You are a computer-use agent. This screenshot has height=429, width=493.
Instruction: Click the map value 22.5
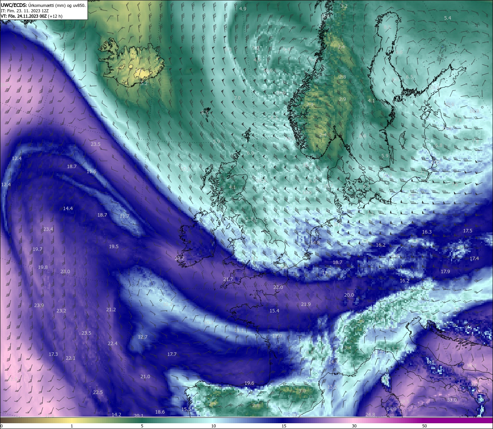pyautogui.click(x=98, y=392)
